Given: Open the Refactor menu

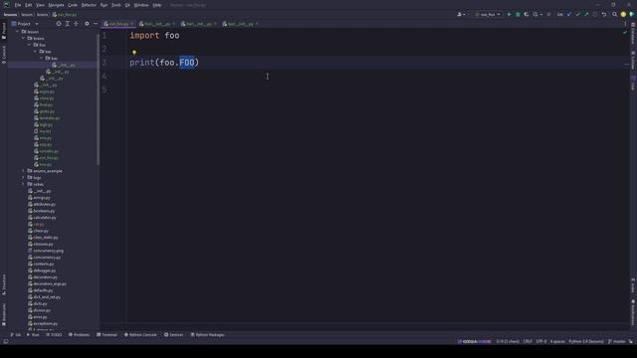Looking at the screenshot, I should click(89, 5).
